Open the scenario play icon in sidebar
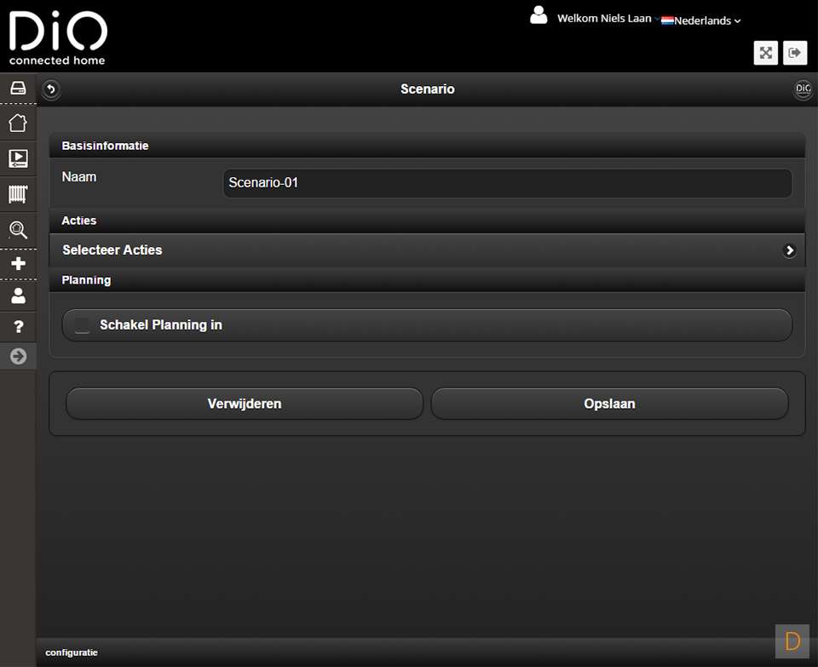 pos(18,158)
